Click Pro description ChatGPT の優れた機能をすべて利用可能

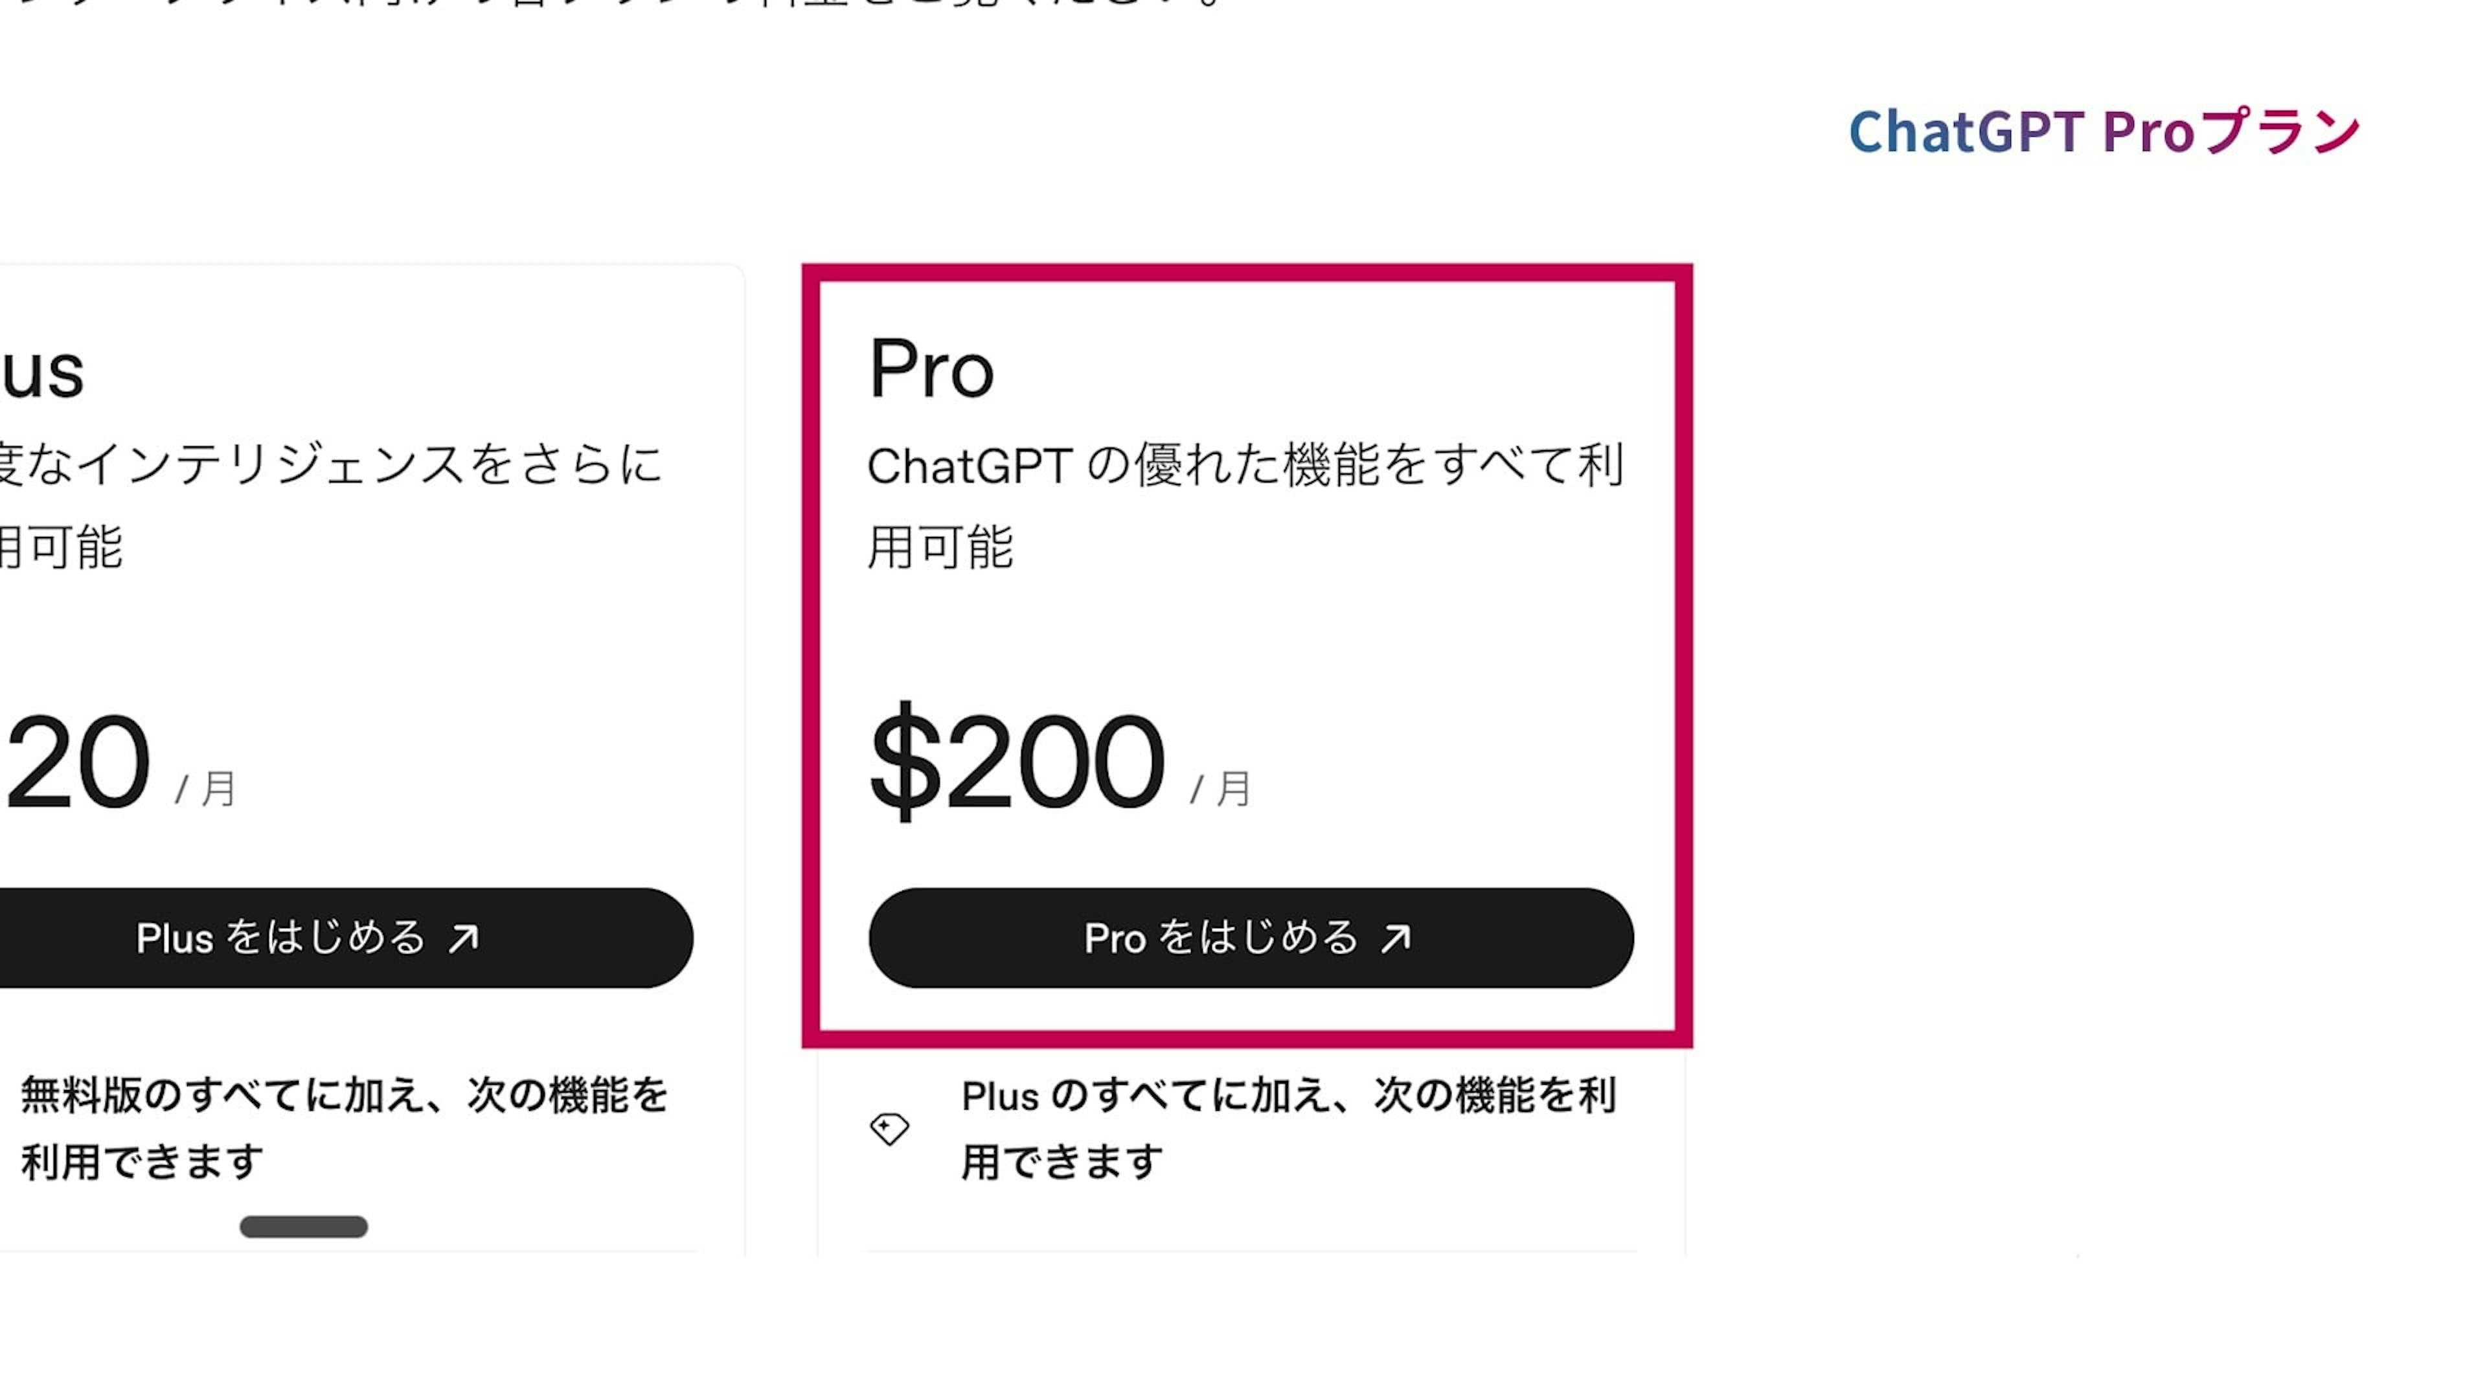pos(1244,466)
